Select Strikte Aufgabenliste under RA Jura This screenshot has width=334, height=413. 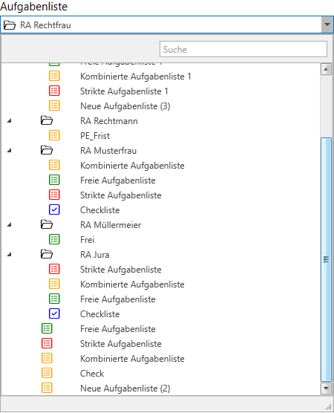121,270
